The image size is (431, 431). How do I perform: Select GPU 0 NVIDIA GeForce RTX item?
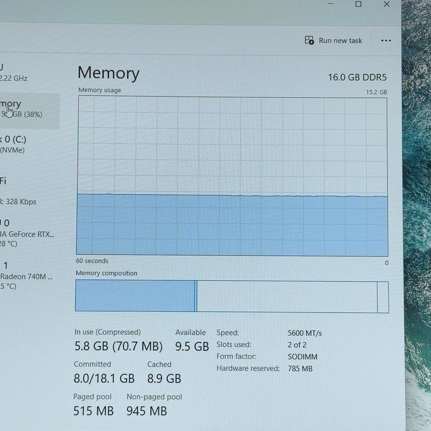[x=29, y=233]
